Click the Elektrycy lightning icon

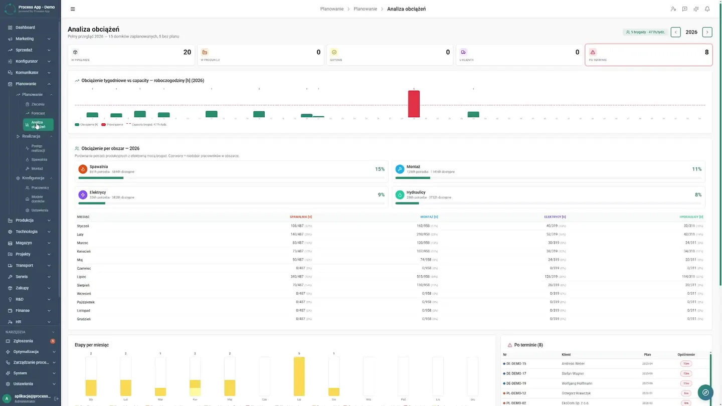[83, 194]
